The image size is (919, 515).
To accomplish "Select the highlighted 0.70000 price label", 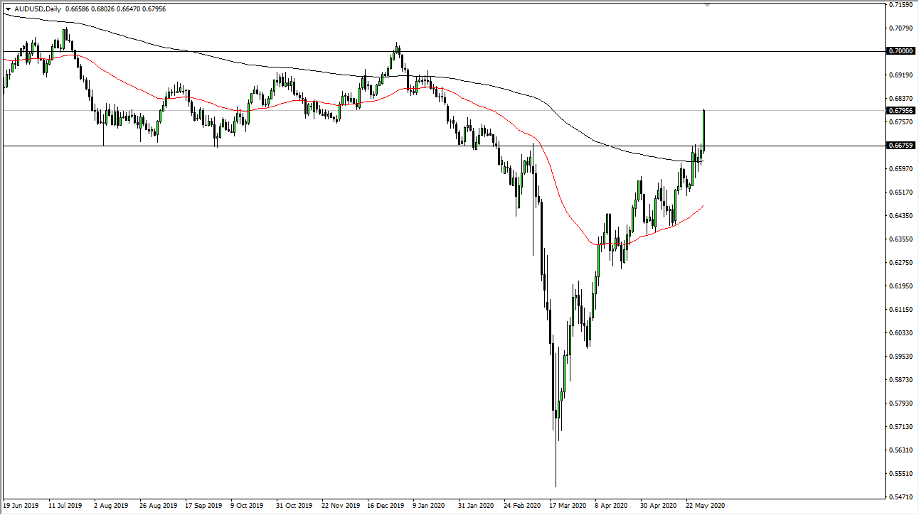I will [899, 50].
